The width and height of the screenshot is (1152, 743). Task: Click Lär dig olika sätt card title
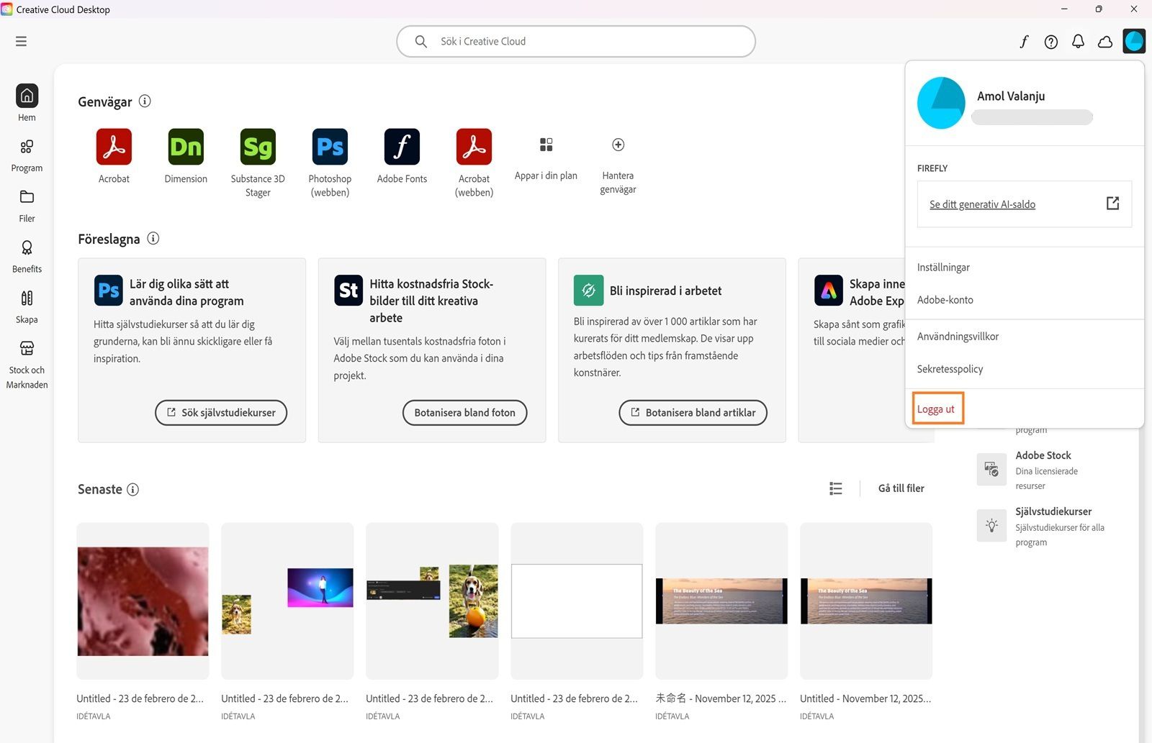[186, 292]
